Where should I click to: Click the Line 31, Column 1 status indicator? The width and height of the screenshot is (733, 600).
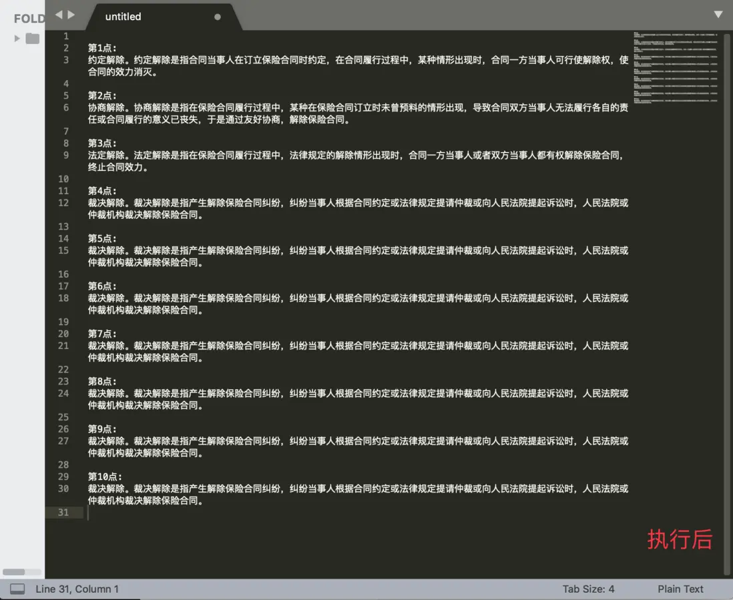pyautogui.click(x=77, y=589)
